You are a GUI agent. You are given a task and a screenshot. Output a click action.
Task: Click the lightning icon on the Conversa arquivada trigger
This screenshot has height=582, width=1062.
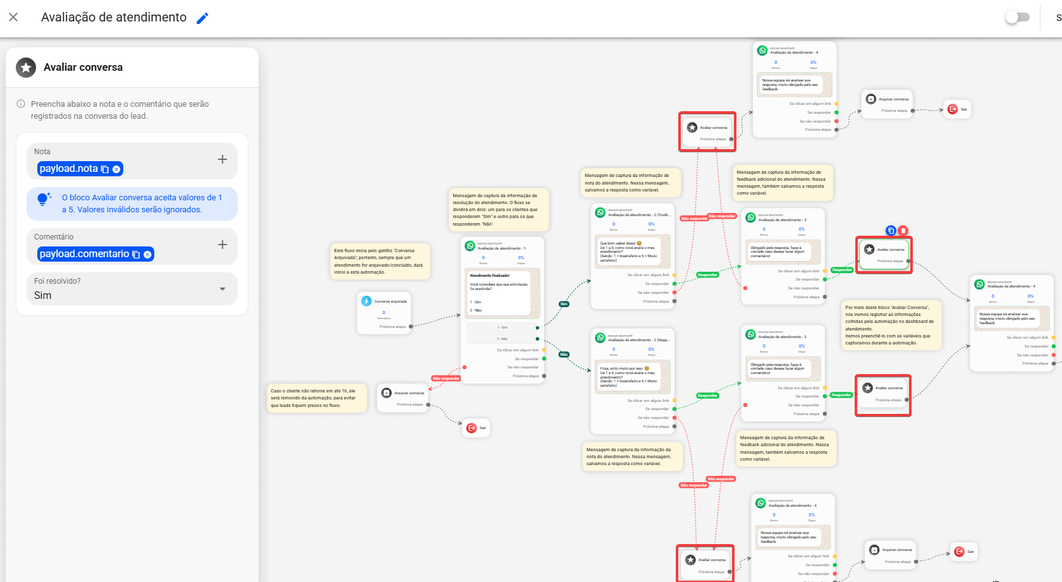click(x=367, y=301)
